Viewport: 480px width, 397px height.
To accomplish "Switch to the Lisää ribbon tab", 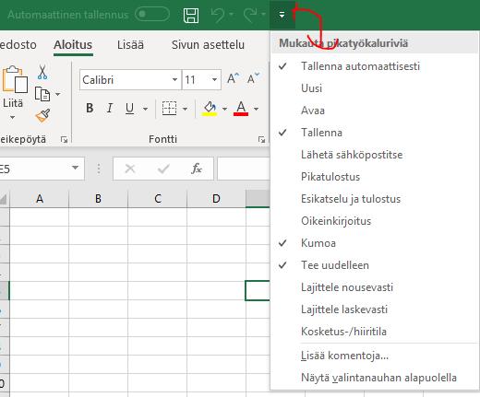I will click(130, 45).
